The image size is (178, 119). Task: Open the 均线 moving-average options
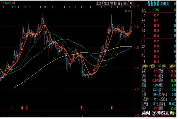(111, 3)
